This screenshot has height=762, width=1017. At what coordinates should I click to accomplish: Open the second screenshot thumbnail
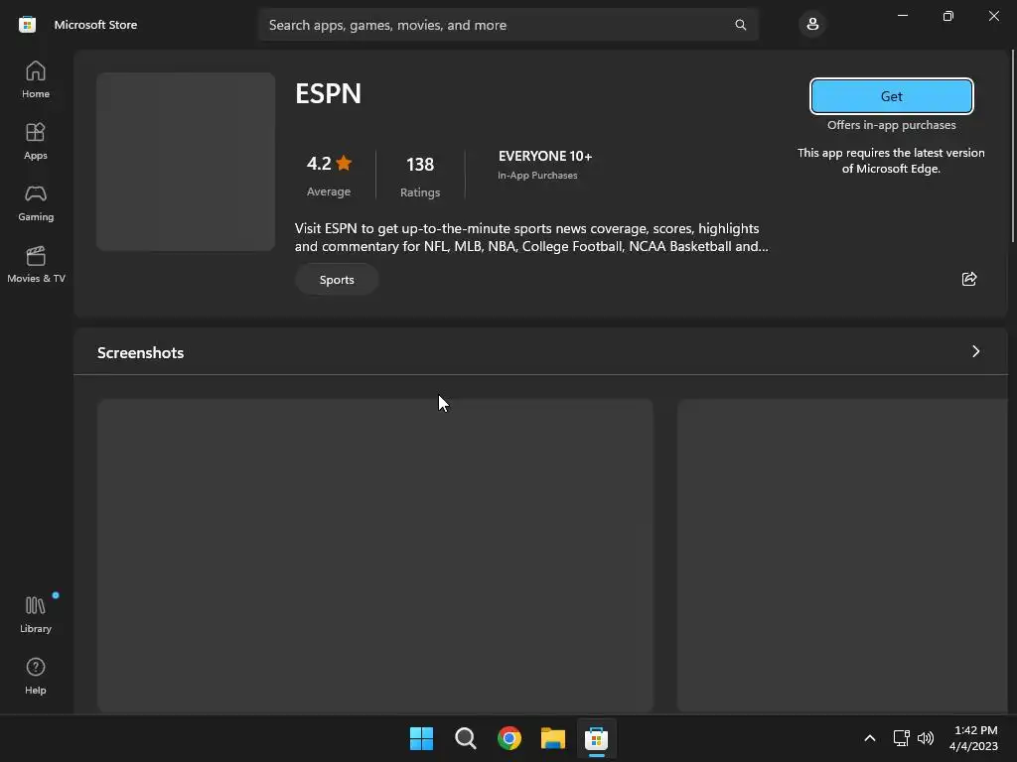(x=842, y=556)
